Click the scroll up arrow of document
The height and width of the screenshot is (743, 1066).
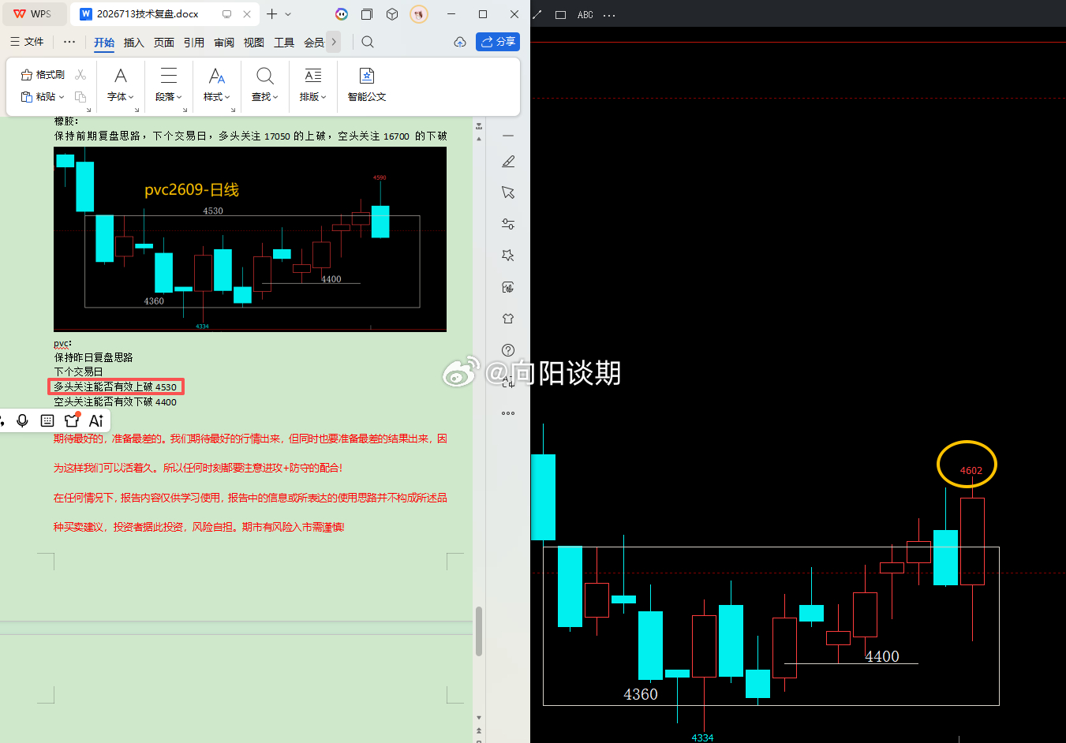point(479,139)
